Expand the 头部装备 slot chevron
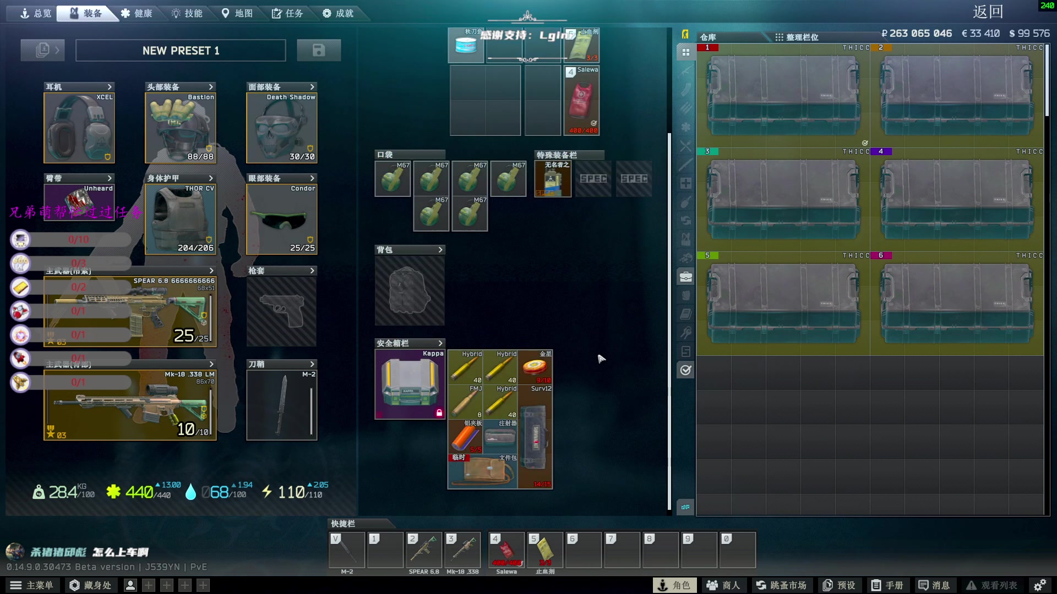 [x=211, y=87]
